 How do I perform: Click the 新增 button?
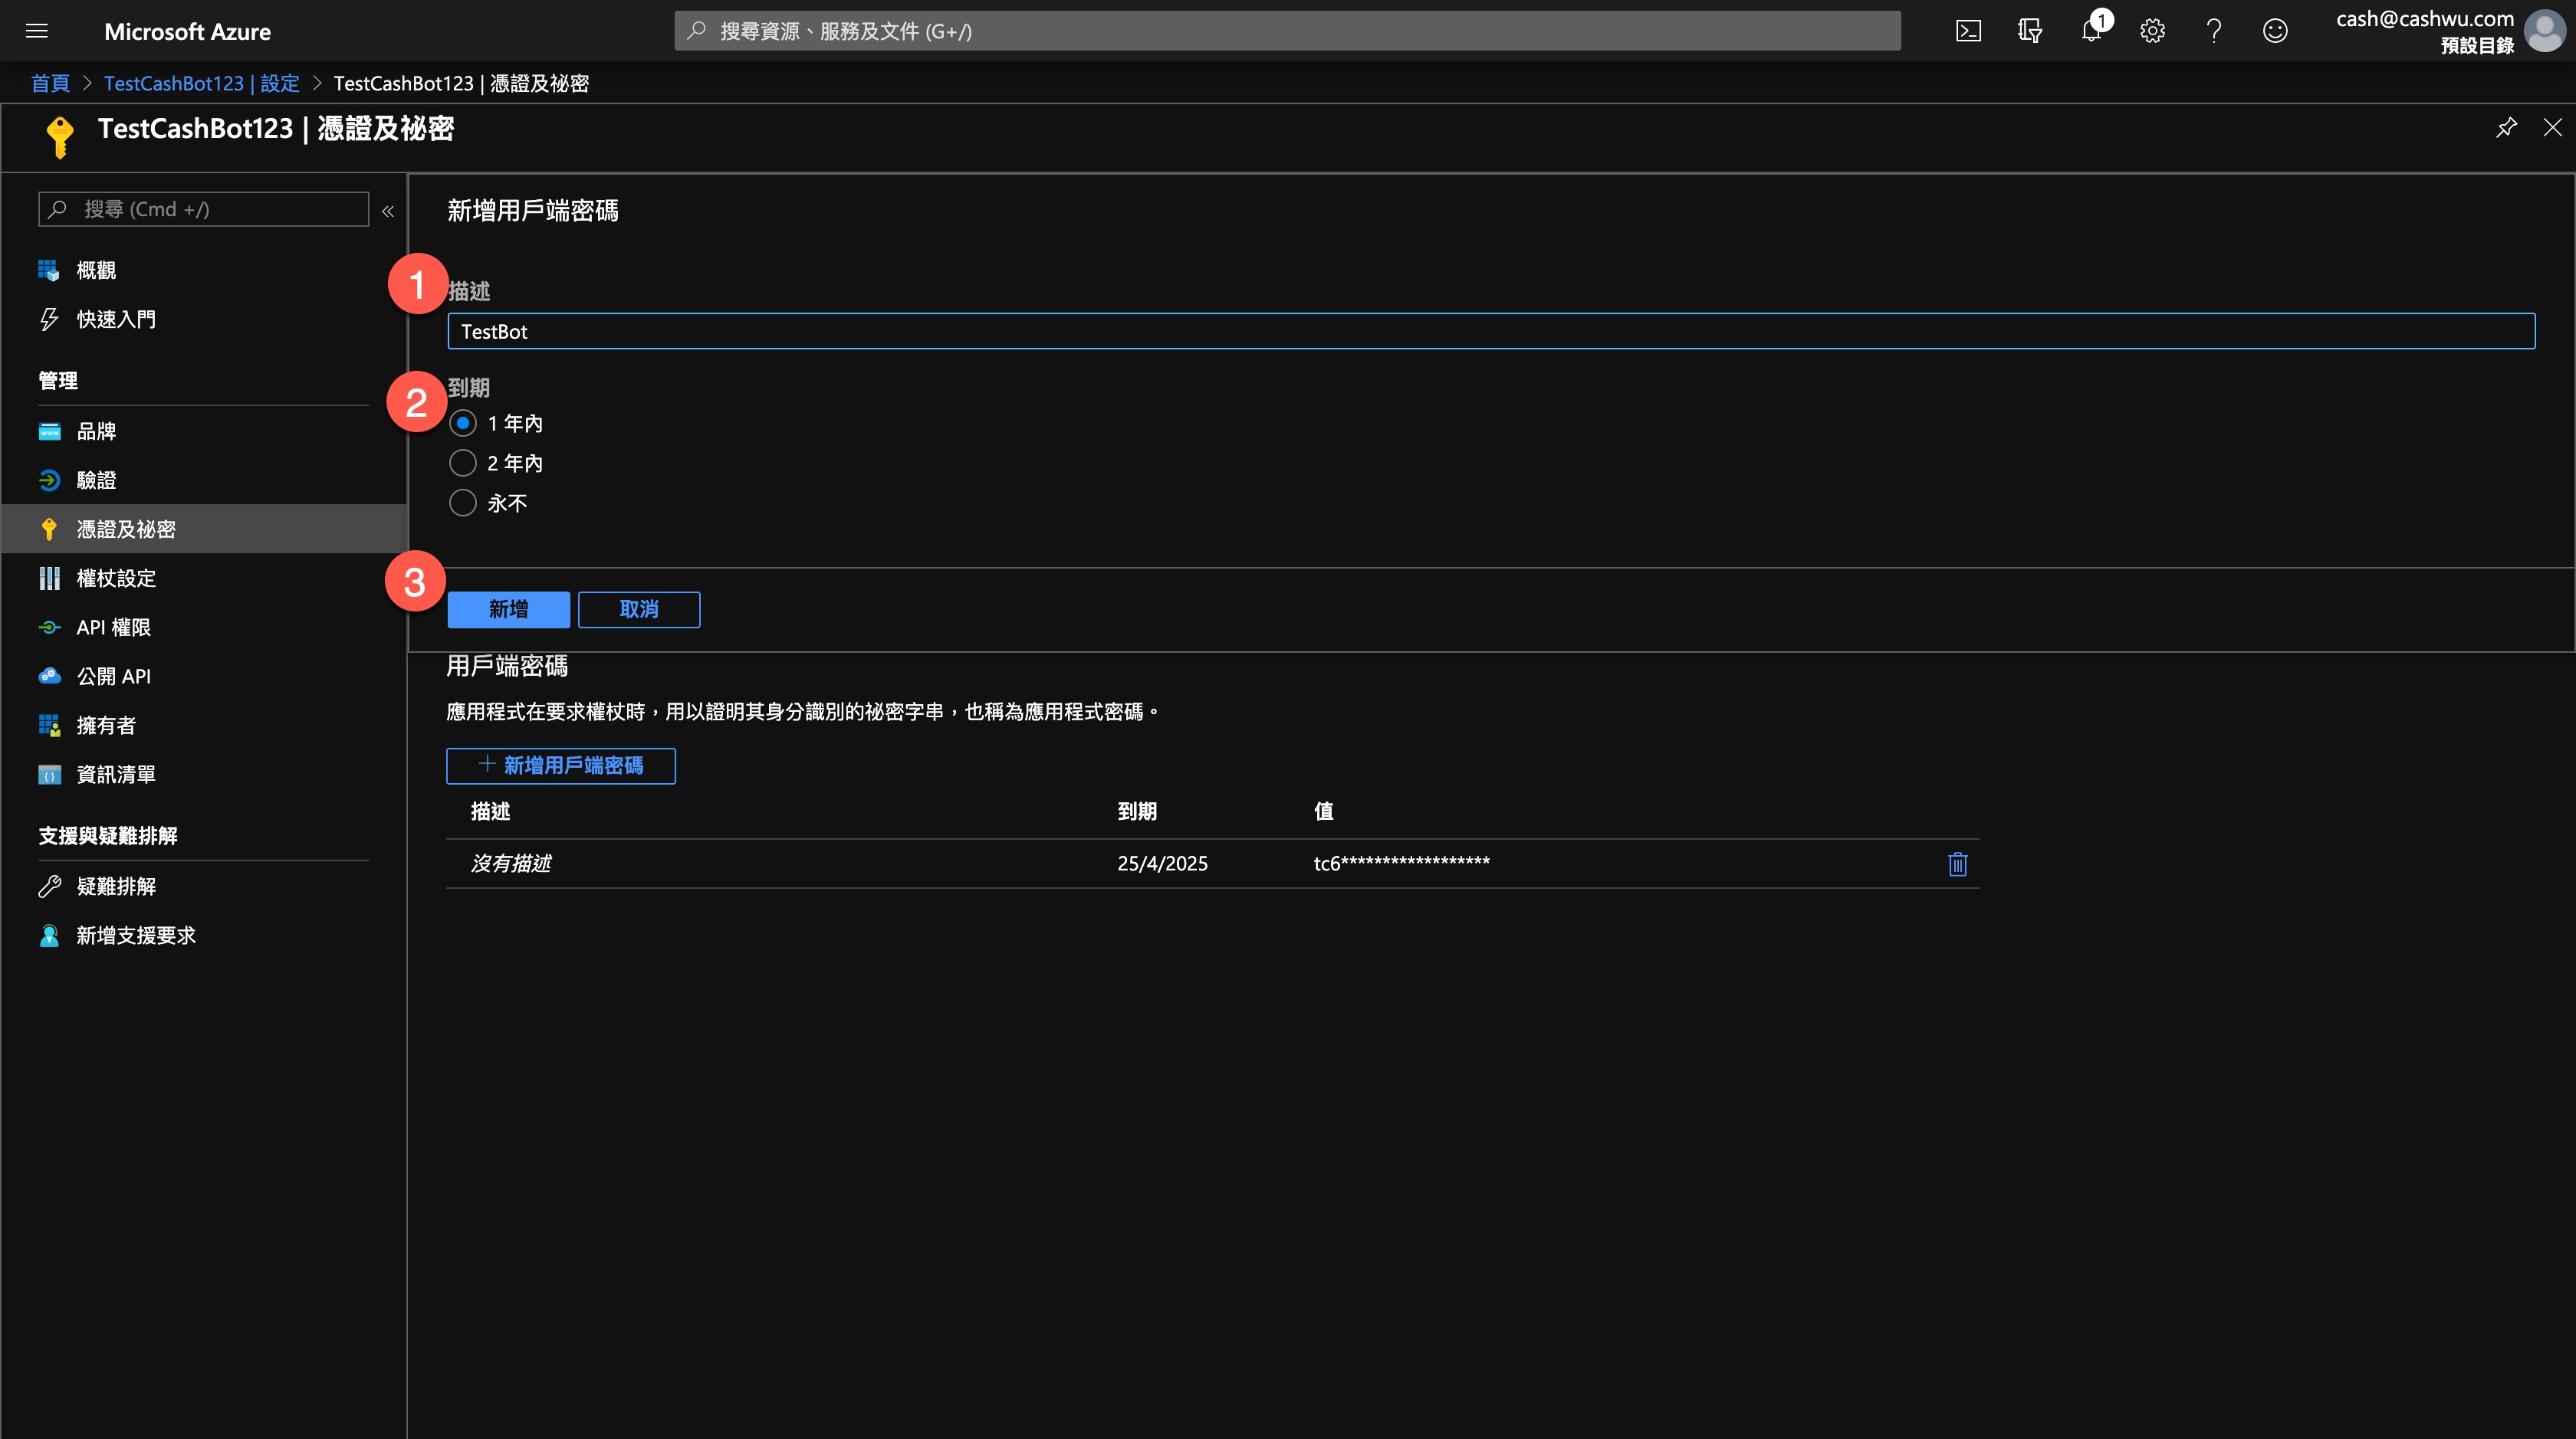point(508,610)
